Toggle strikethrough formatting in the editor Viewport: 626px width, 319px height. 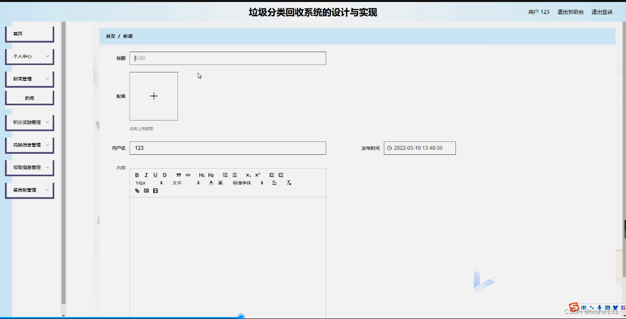coord(165,175)
